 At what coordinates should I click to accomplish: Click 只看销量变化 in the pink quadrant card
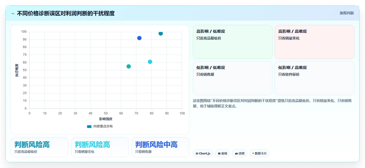[x=289, y=38]
